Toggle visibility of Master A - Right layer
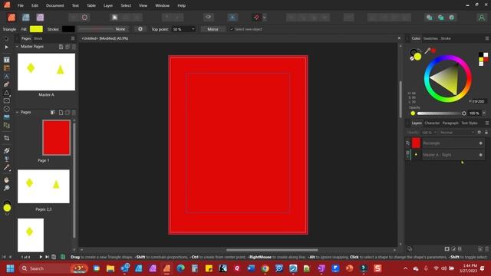This screenshot has width=491, height=276. coord(481,155)
